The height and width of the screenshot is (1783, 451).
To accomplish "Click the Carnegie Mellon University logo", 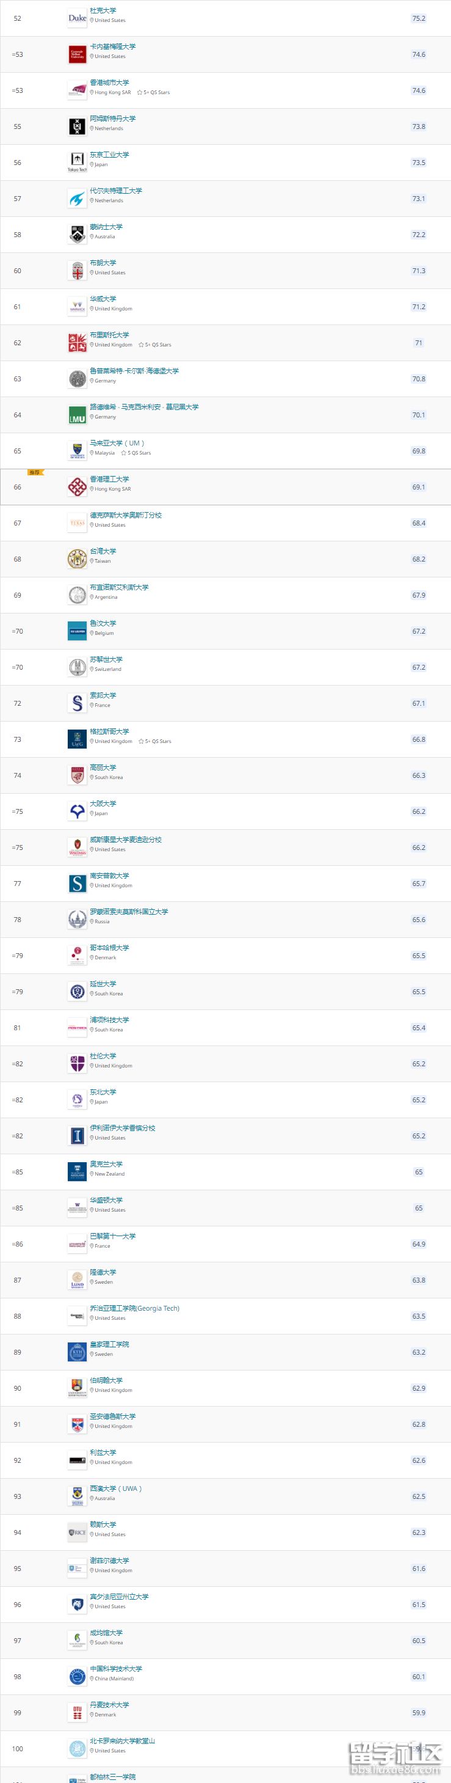I will coord(78,54).
